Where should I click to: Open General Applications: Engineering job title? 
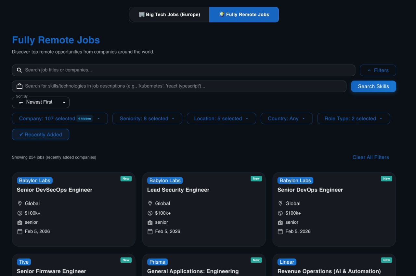click(193, 271)
